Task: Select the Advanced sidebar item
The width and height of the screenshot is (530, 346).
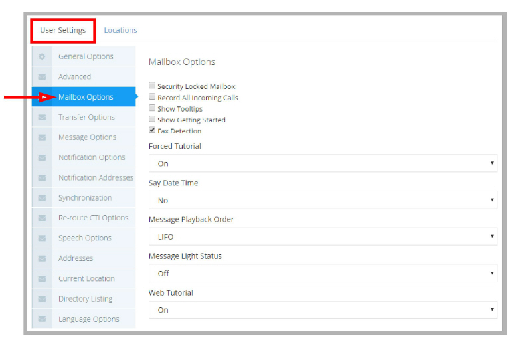Action: (x=84, y=77)
